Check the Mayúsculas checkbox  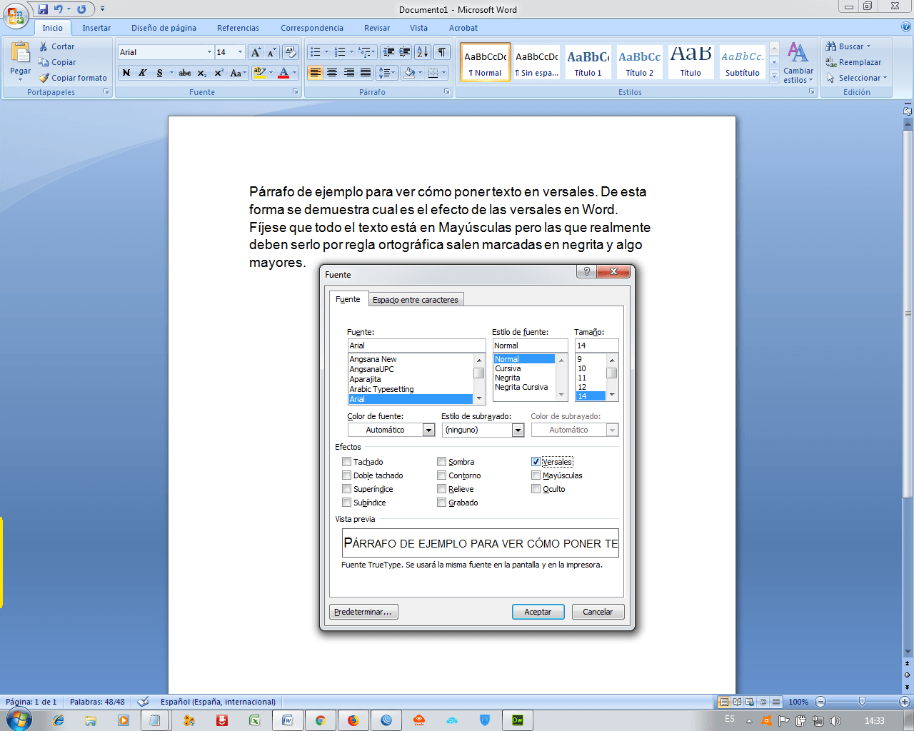click(536, 475)
